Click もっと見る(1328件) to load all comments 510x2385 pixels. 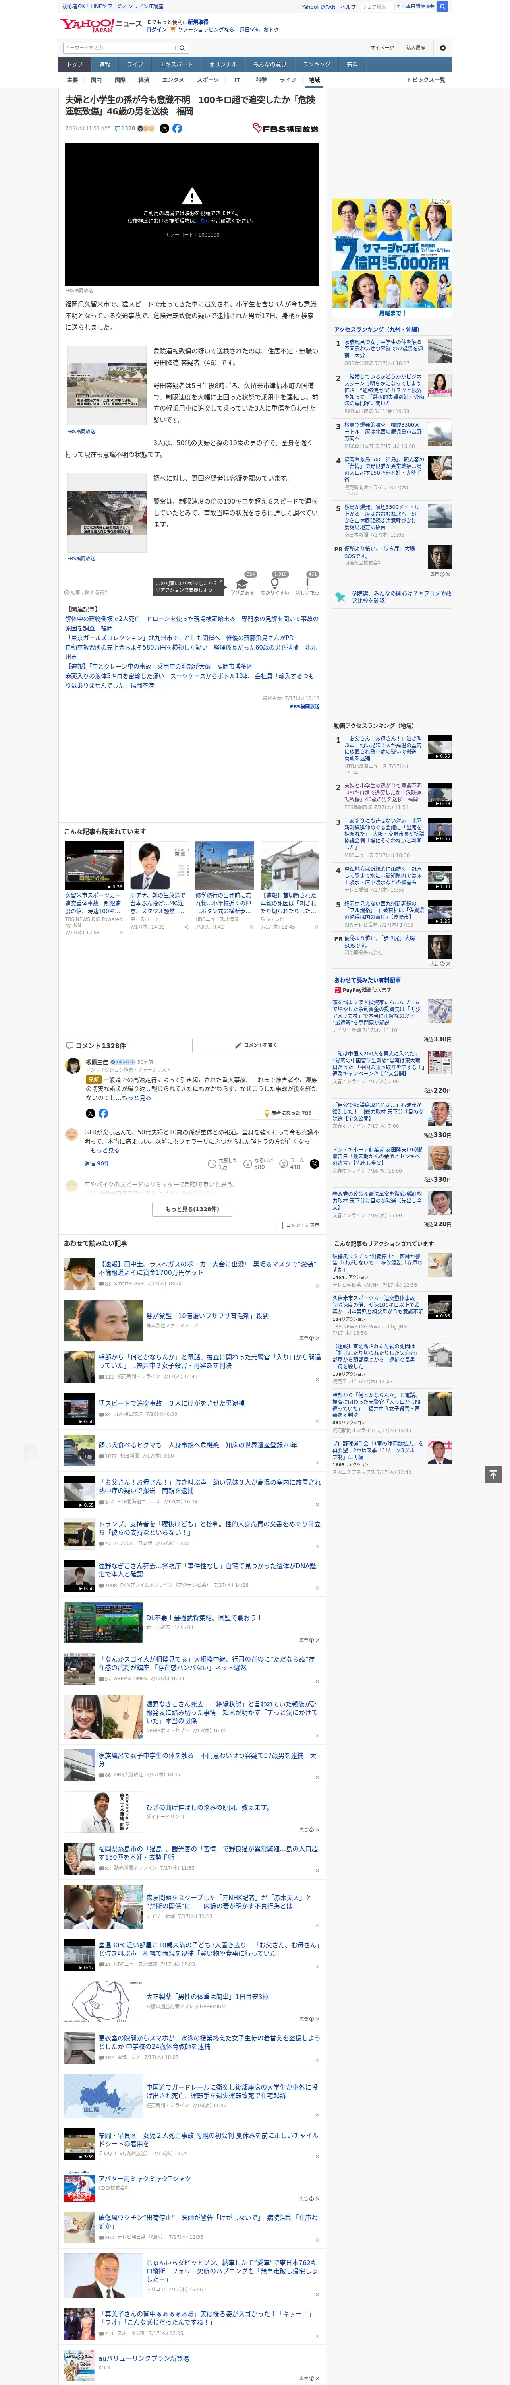click(193, 1208)
